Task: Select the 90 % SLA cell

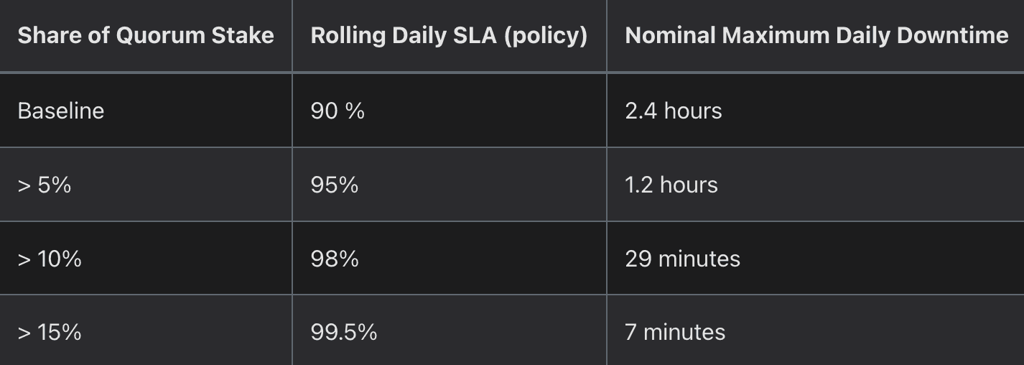Action: pyautogui.click(x=338, y=111)
